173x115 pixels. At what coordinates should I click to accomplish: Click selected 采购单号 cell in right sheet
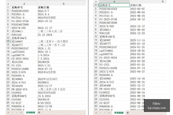pyautogui.click(x=114, y=5)
